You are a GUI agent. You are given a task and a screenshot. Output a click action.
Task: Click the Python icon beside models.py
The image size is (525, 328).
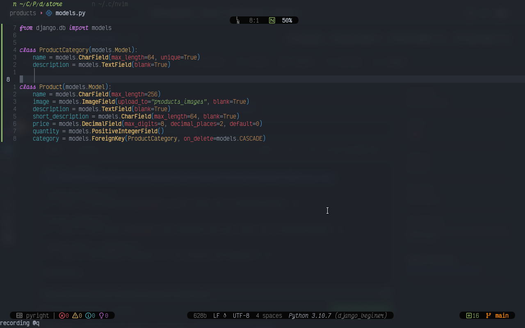pyautogui.click(x=48, y=13)
